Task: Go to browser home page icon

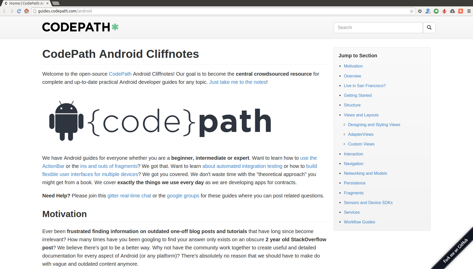Action: (27, 11)
